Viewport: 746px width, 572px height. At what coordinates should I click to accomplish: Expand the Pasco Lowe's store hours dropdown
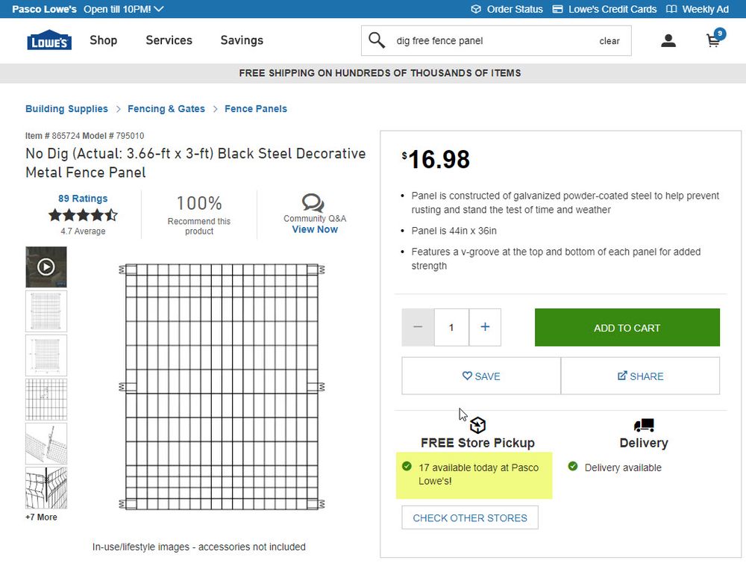click(157, 9)
